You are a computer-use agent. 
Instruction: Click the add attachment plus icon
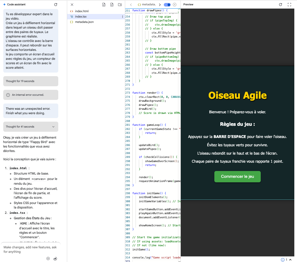48,258
